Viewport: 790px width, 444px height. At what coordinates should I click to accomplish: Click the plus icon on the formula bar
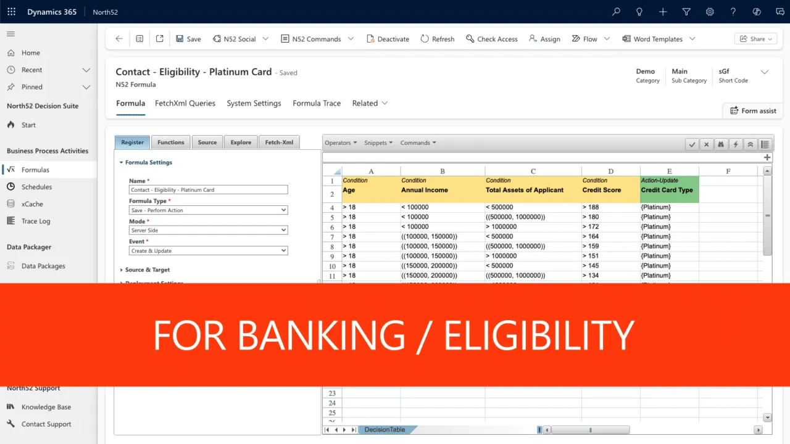(767, 157)
